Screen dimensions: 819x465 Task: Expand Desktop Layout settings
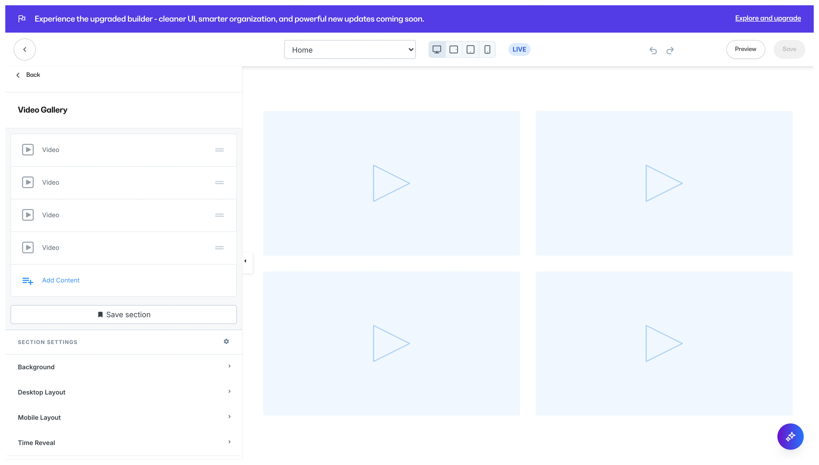click(x=124, y=392)
